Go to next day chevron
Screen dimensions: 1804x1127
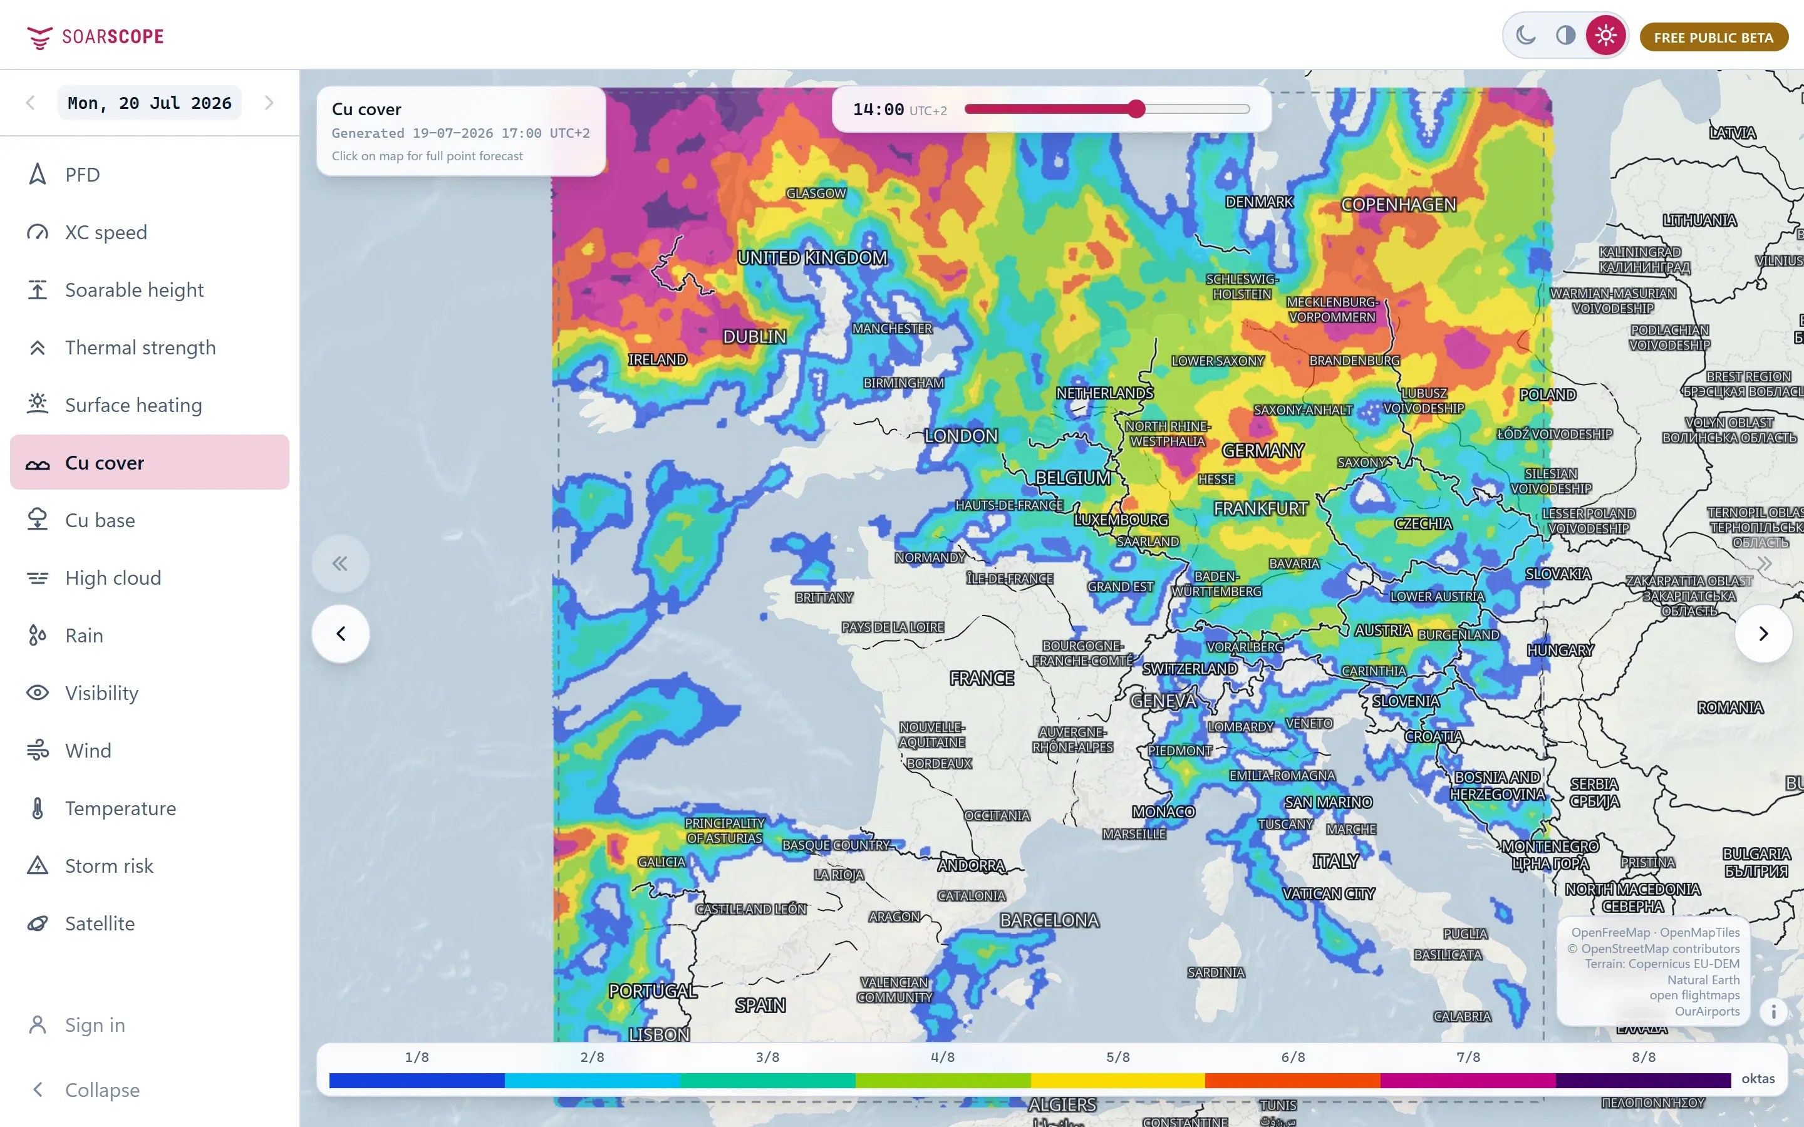[x=269, y=103]
